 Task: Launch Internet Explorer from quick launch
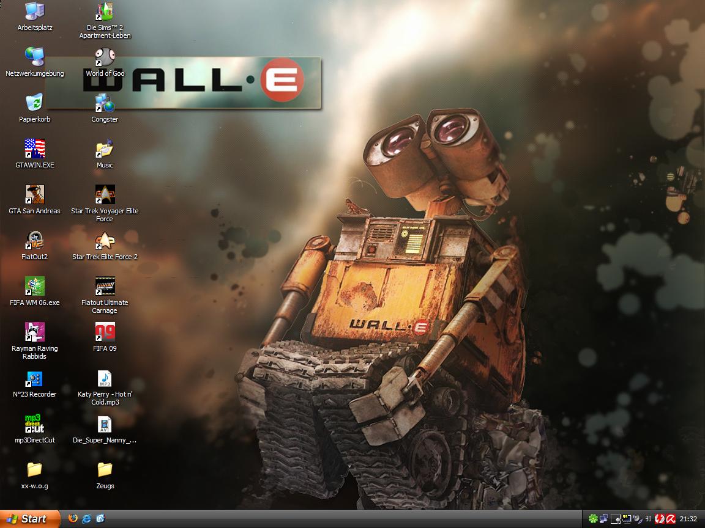click(x=87, y=519)
